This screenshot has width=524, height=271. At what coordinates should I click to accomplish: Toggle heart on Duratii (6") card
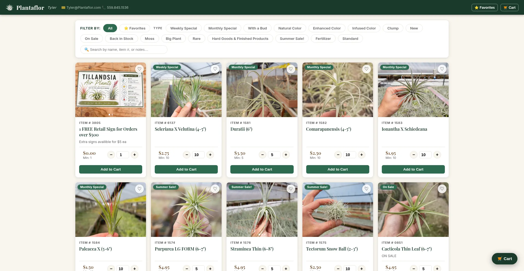291,69
